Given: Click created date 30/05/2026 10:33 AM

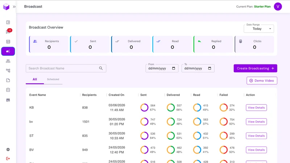Looking at the screenshot, I should (117, 135).
